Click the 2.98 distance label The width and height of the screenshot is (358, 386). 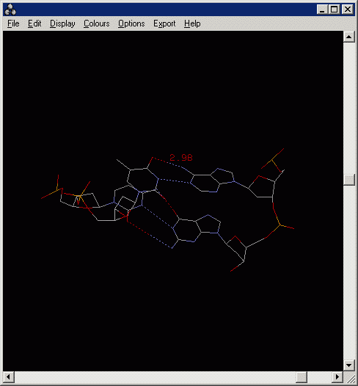pyautogui.click(x=181, y=158)
